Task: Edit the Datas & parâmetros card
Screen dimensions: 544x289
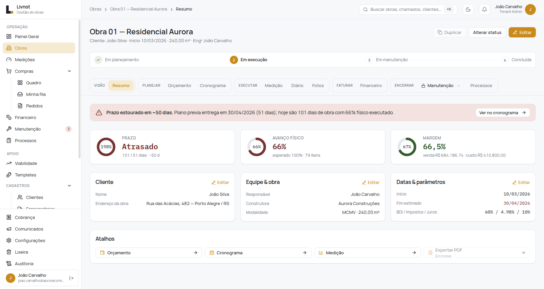Action: (x=521, y=183)
